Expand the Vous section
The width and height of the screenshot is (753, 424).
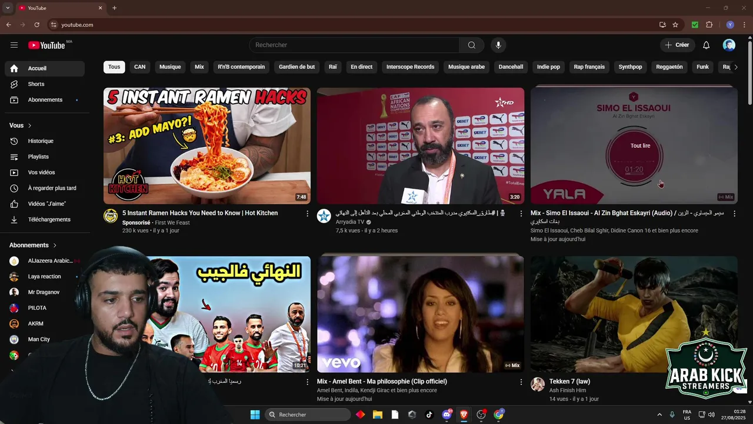tap(21, 125)
